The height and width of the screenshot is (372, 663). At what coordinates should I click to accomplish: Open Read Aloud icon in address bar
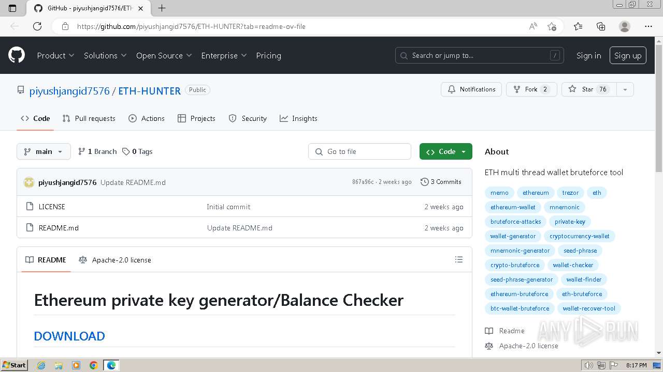[x=533, y=26]
